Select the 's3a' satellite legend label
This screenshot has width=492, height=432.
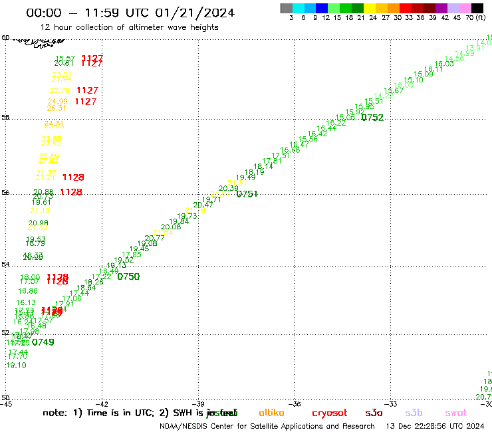coord(374,413)
